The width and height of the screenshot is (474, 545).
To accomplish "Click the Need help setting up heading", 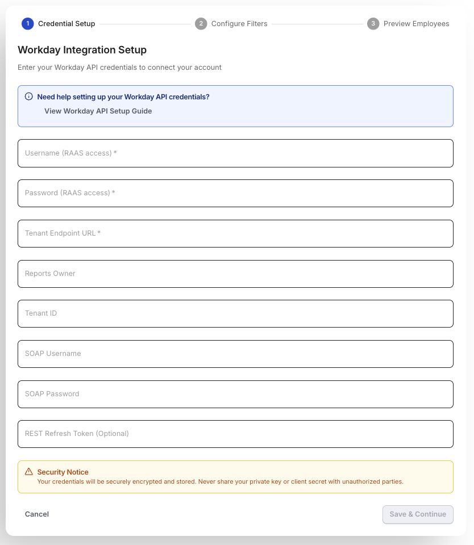I will [x=123, y=97].
